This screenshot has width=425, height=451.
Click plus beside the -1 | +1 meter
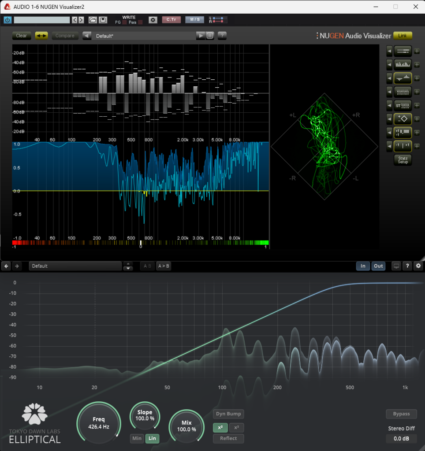point(417,146)
